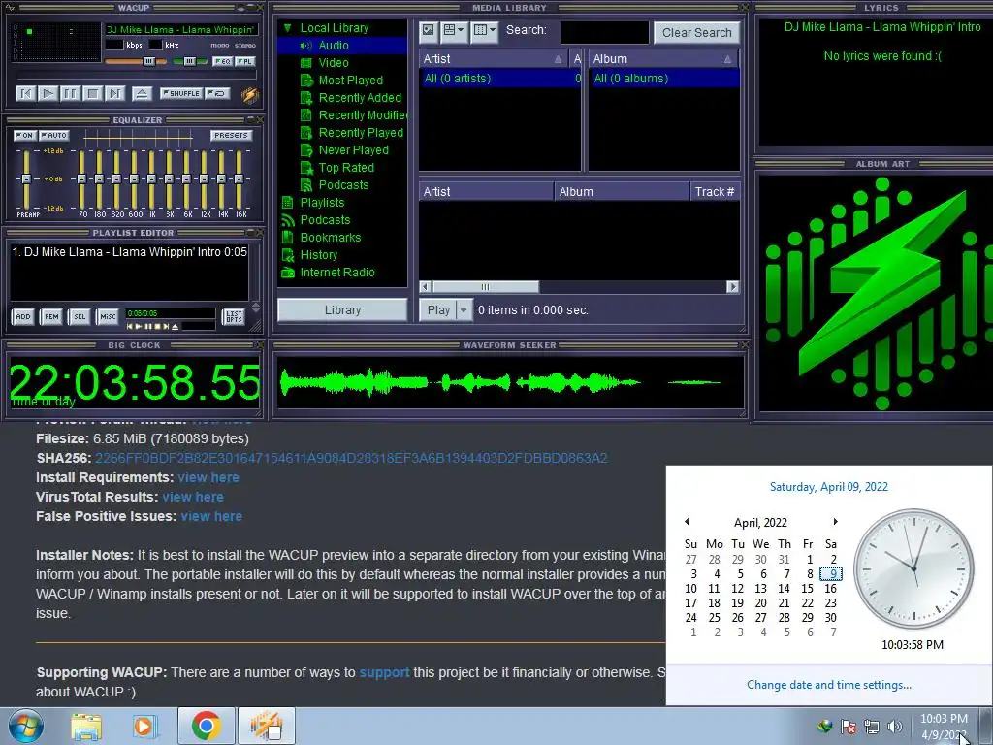
Task: Open the pane layout view dropdown
Action: click(x=454, y=30)
